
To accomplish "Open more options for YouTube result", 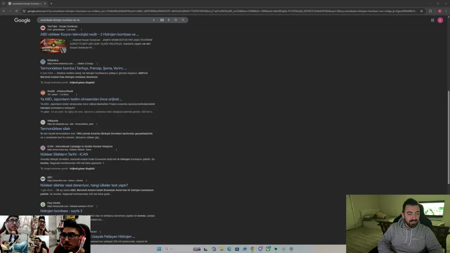I will pyautogui.click(x=81, y=30).
